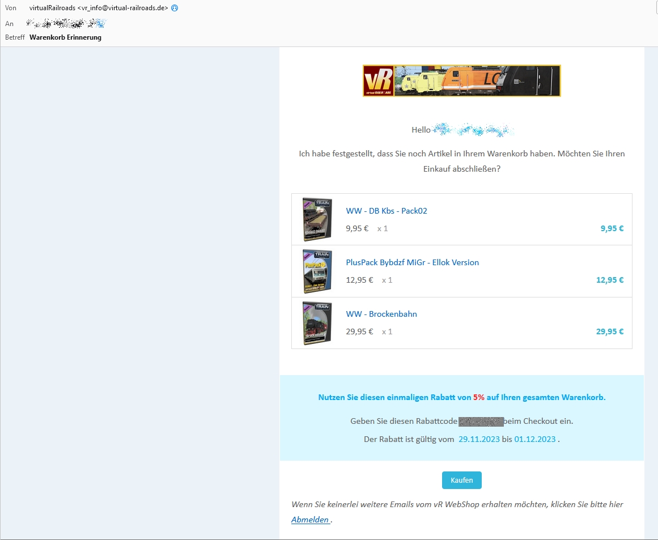This screenshot has height=540, width=658.
Task: Open the WW - DB Kbs - Pack02 link
Action: [387, 211]
